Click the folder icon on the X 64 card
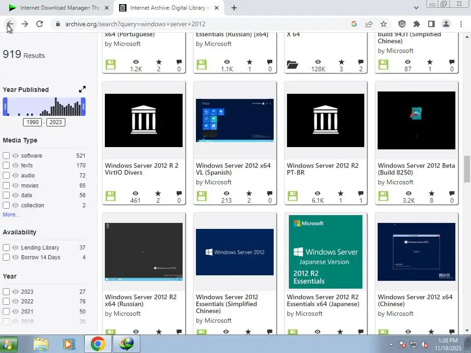This screenshot has height=353, width=471. point(292,64)
